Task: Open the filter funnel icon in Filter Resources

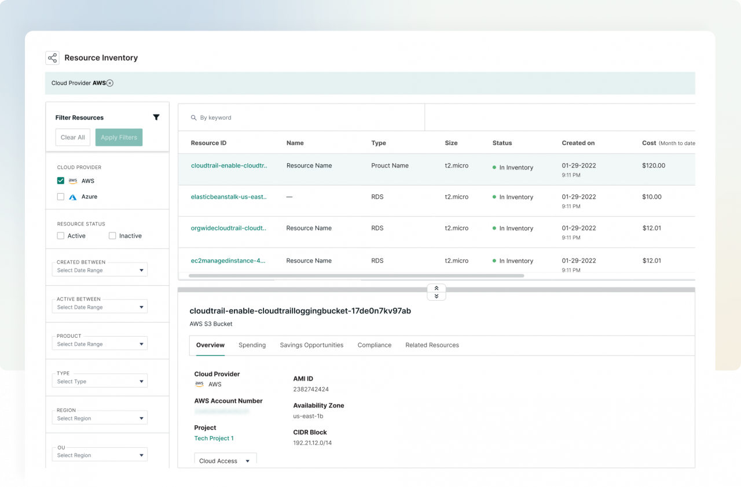Action: [156, 117]
